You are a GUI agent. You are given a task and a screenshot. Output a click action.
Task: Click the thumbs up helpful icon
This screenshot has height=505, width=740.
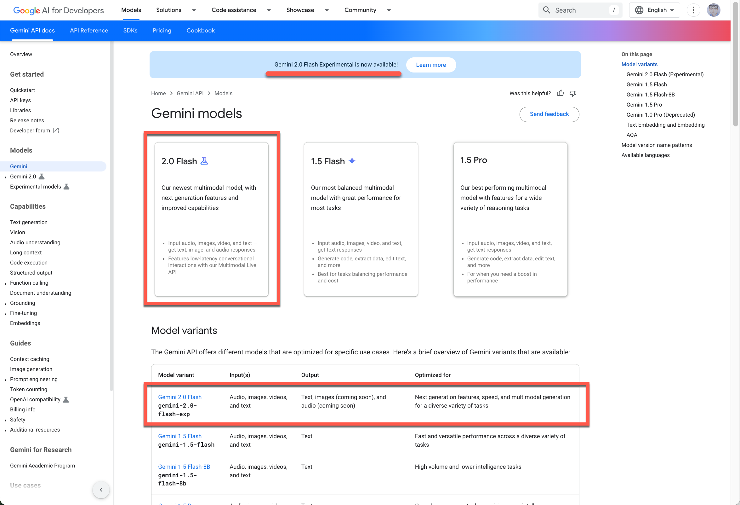pyautogui.click(x=561, y=93)
